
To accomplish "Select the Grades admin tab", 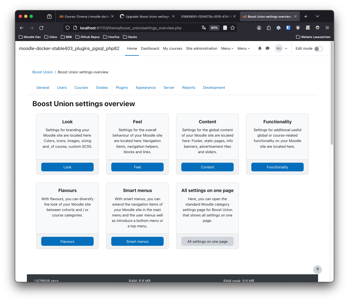I will click(102, 87).
